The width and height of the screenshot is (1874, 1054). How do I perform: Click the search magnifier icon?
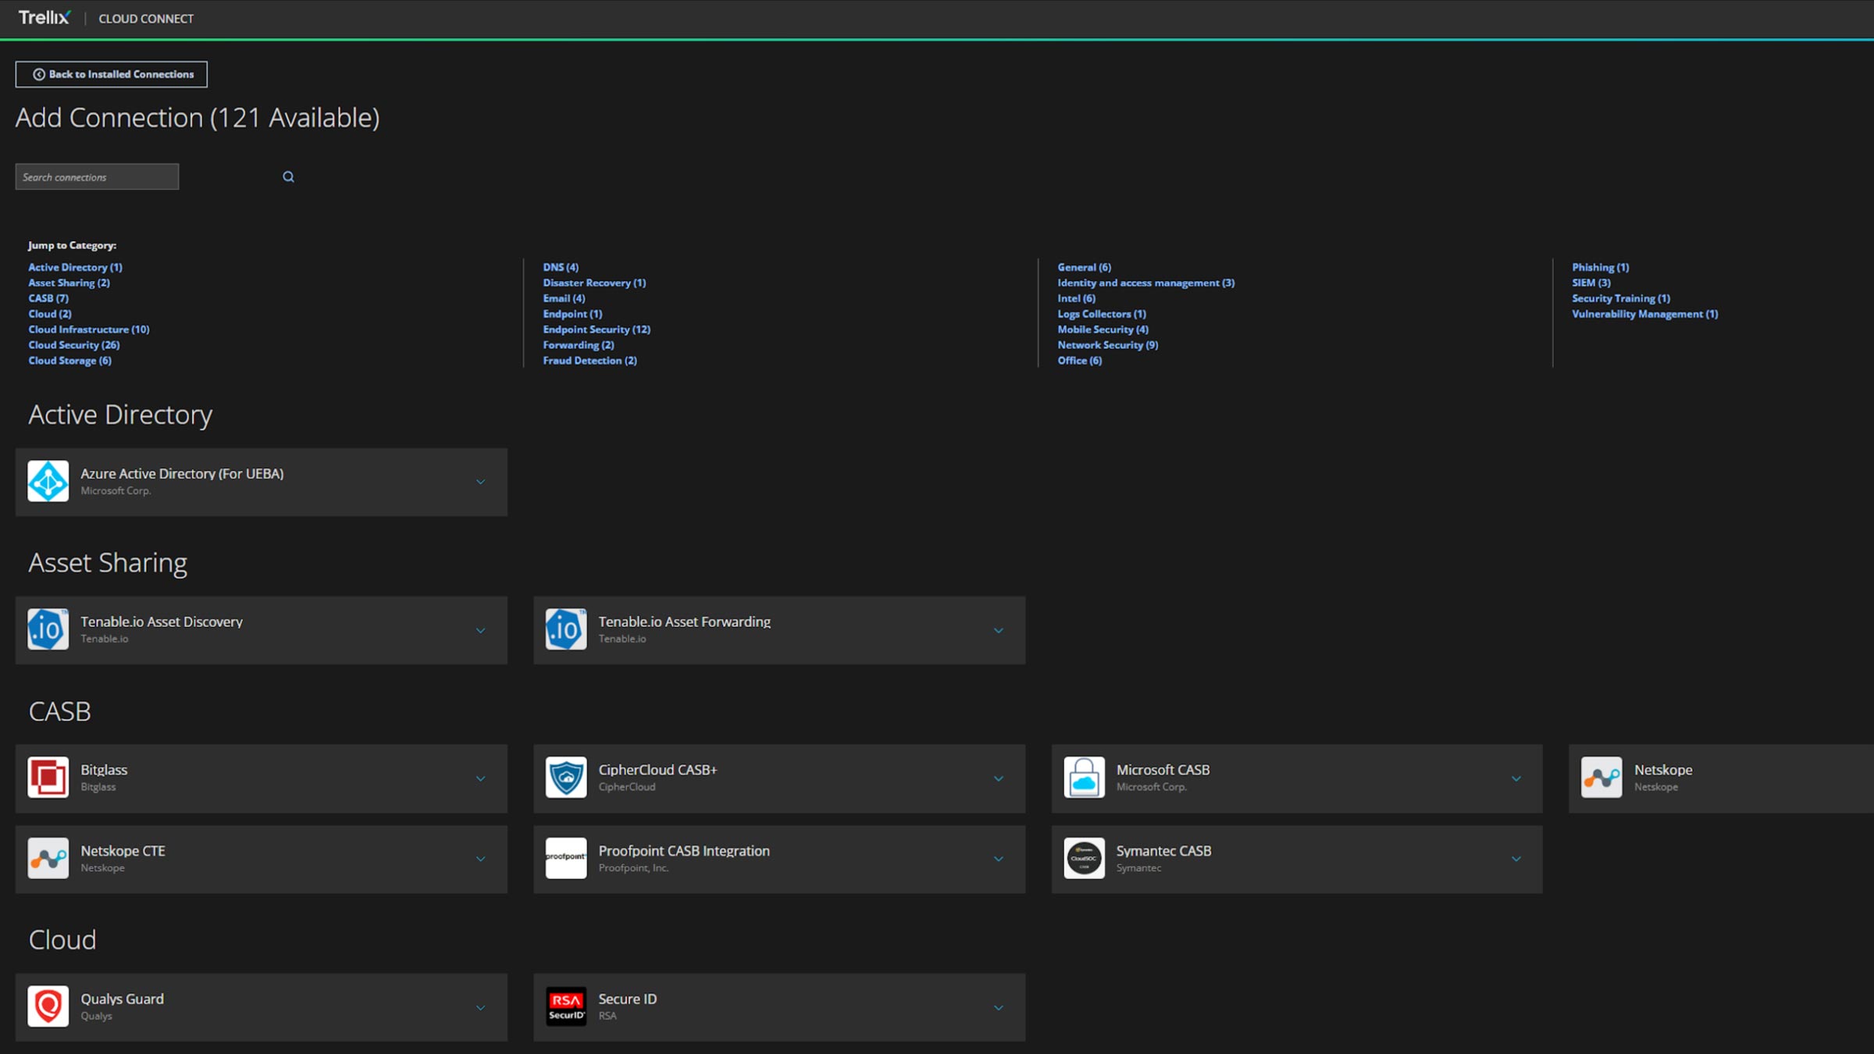[288, 176]
